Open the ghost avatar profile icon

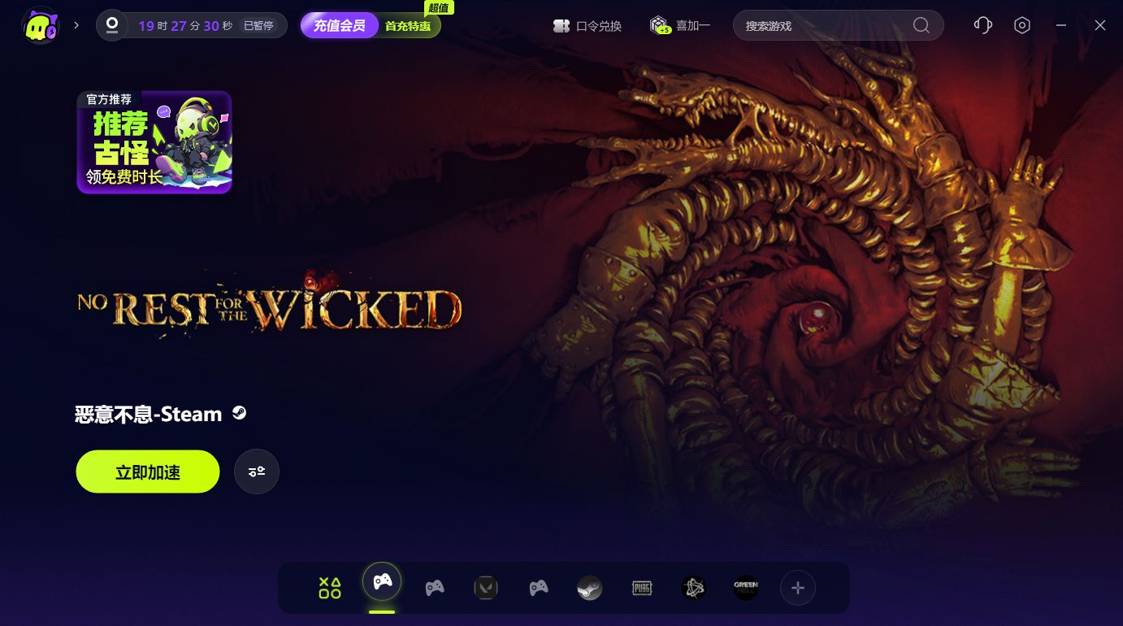[40, 25]
